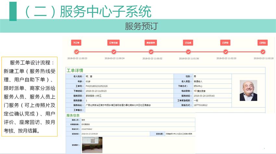Viewport: 276px width, 154px height.
Task: Click the 已评价 step checkmark icon
Action: [225, 52]
